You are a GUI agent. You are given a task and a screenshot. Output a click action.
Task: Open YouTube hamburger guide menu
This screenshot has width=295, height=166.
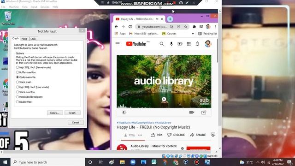[x=118, y=44]
